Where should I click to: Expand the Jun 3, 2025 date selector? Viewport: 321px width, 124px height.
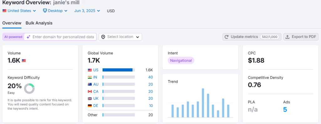(87, 11)
